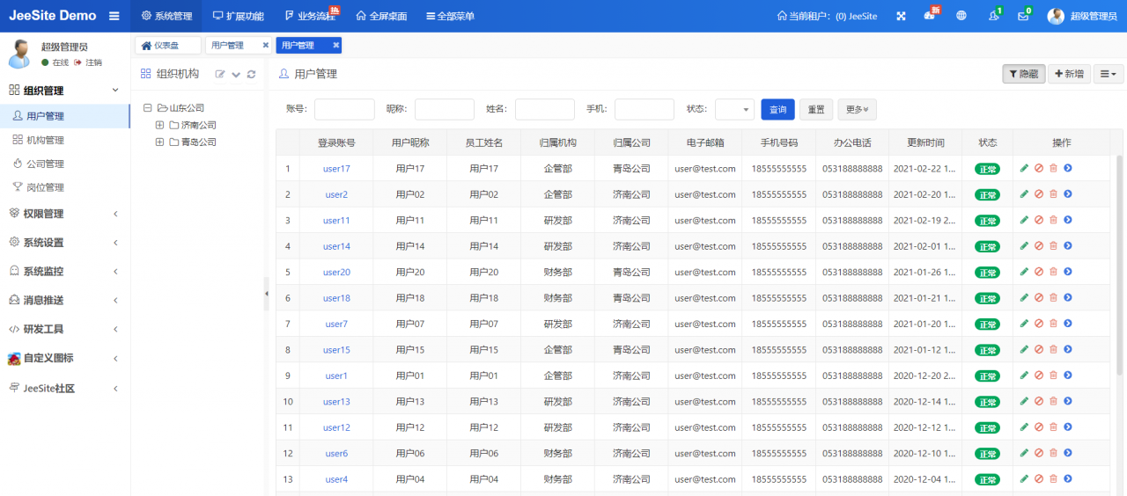The height and width of the screenshot is (496, 1127).
Task: Click the 隐藏 filter toggle button
Action: coord(1024,74)
